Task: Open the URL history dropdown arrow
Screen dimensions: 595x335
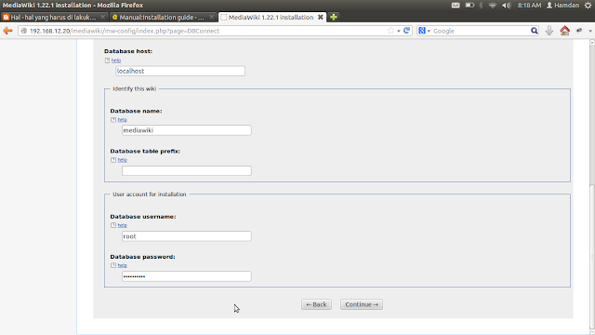Action: tap(399, 31)
